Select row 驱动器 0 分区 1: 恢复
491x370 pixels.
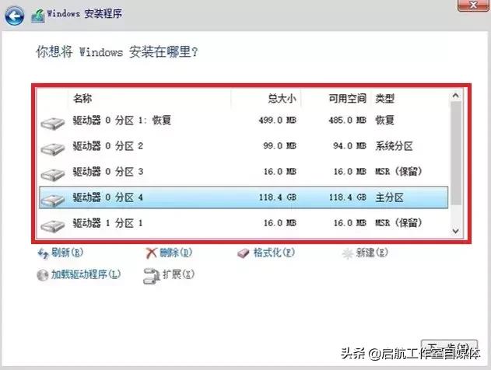[244, 120]
